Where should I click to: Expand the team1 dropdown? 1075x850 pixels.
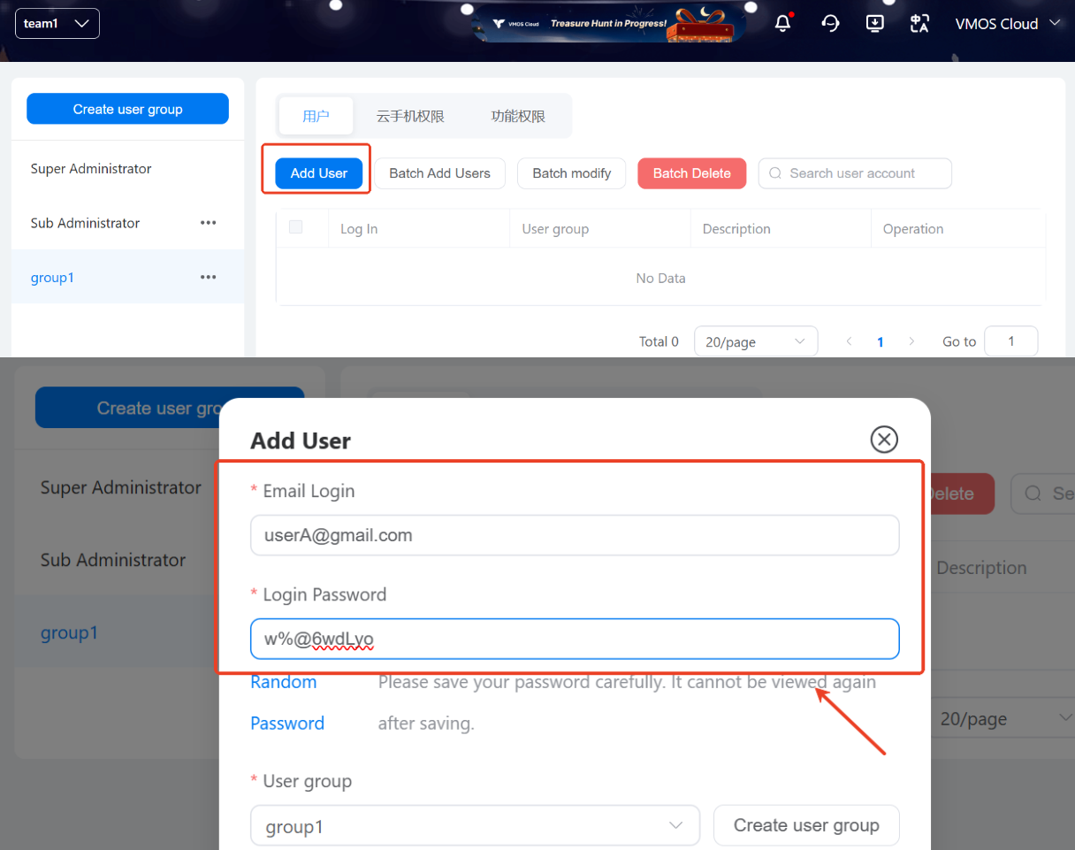(x=57, y=24)
